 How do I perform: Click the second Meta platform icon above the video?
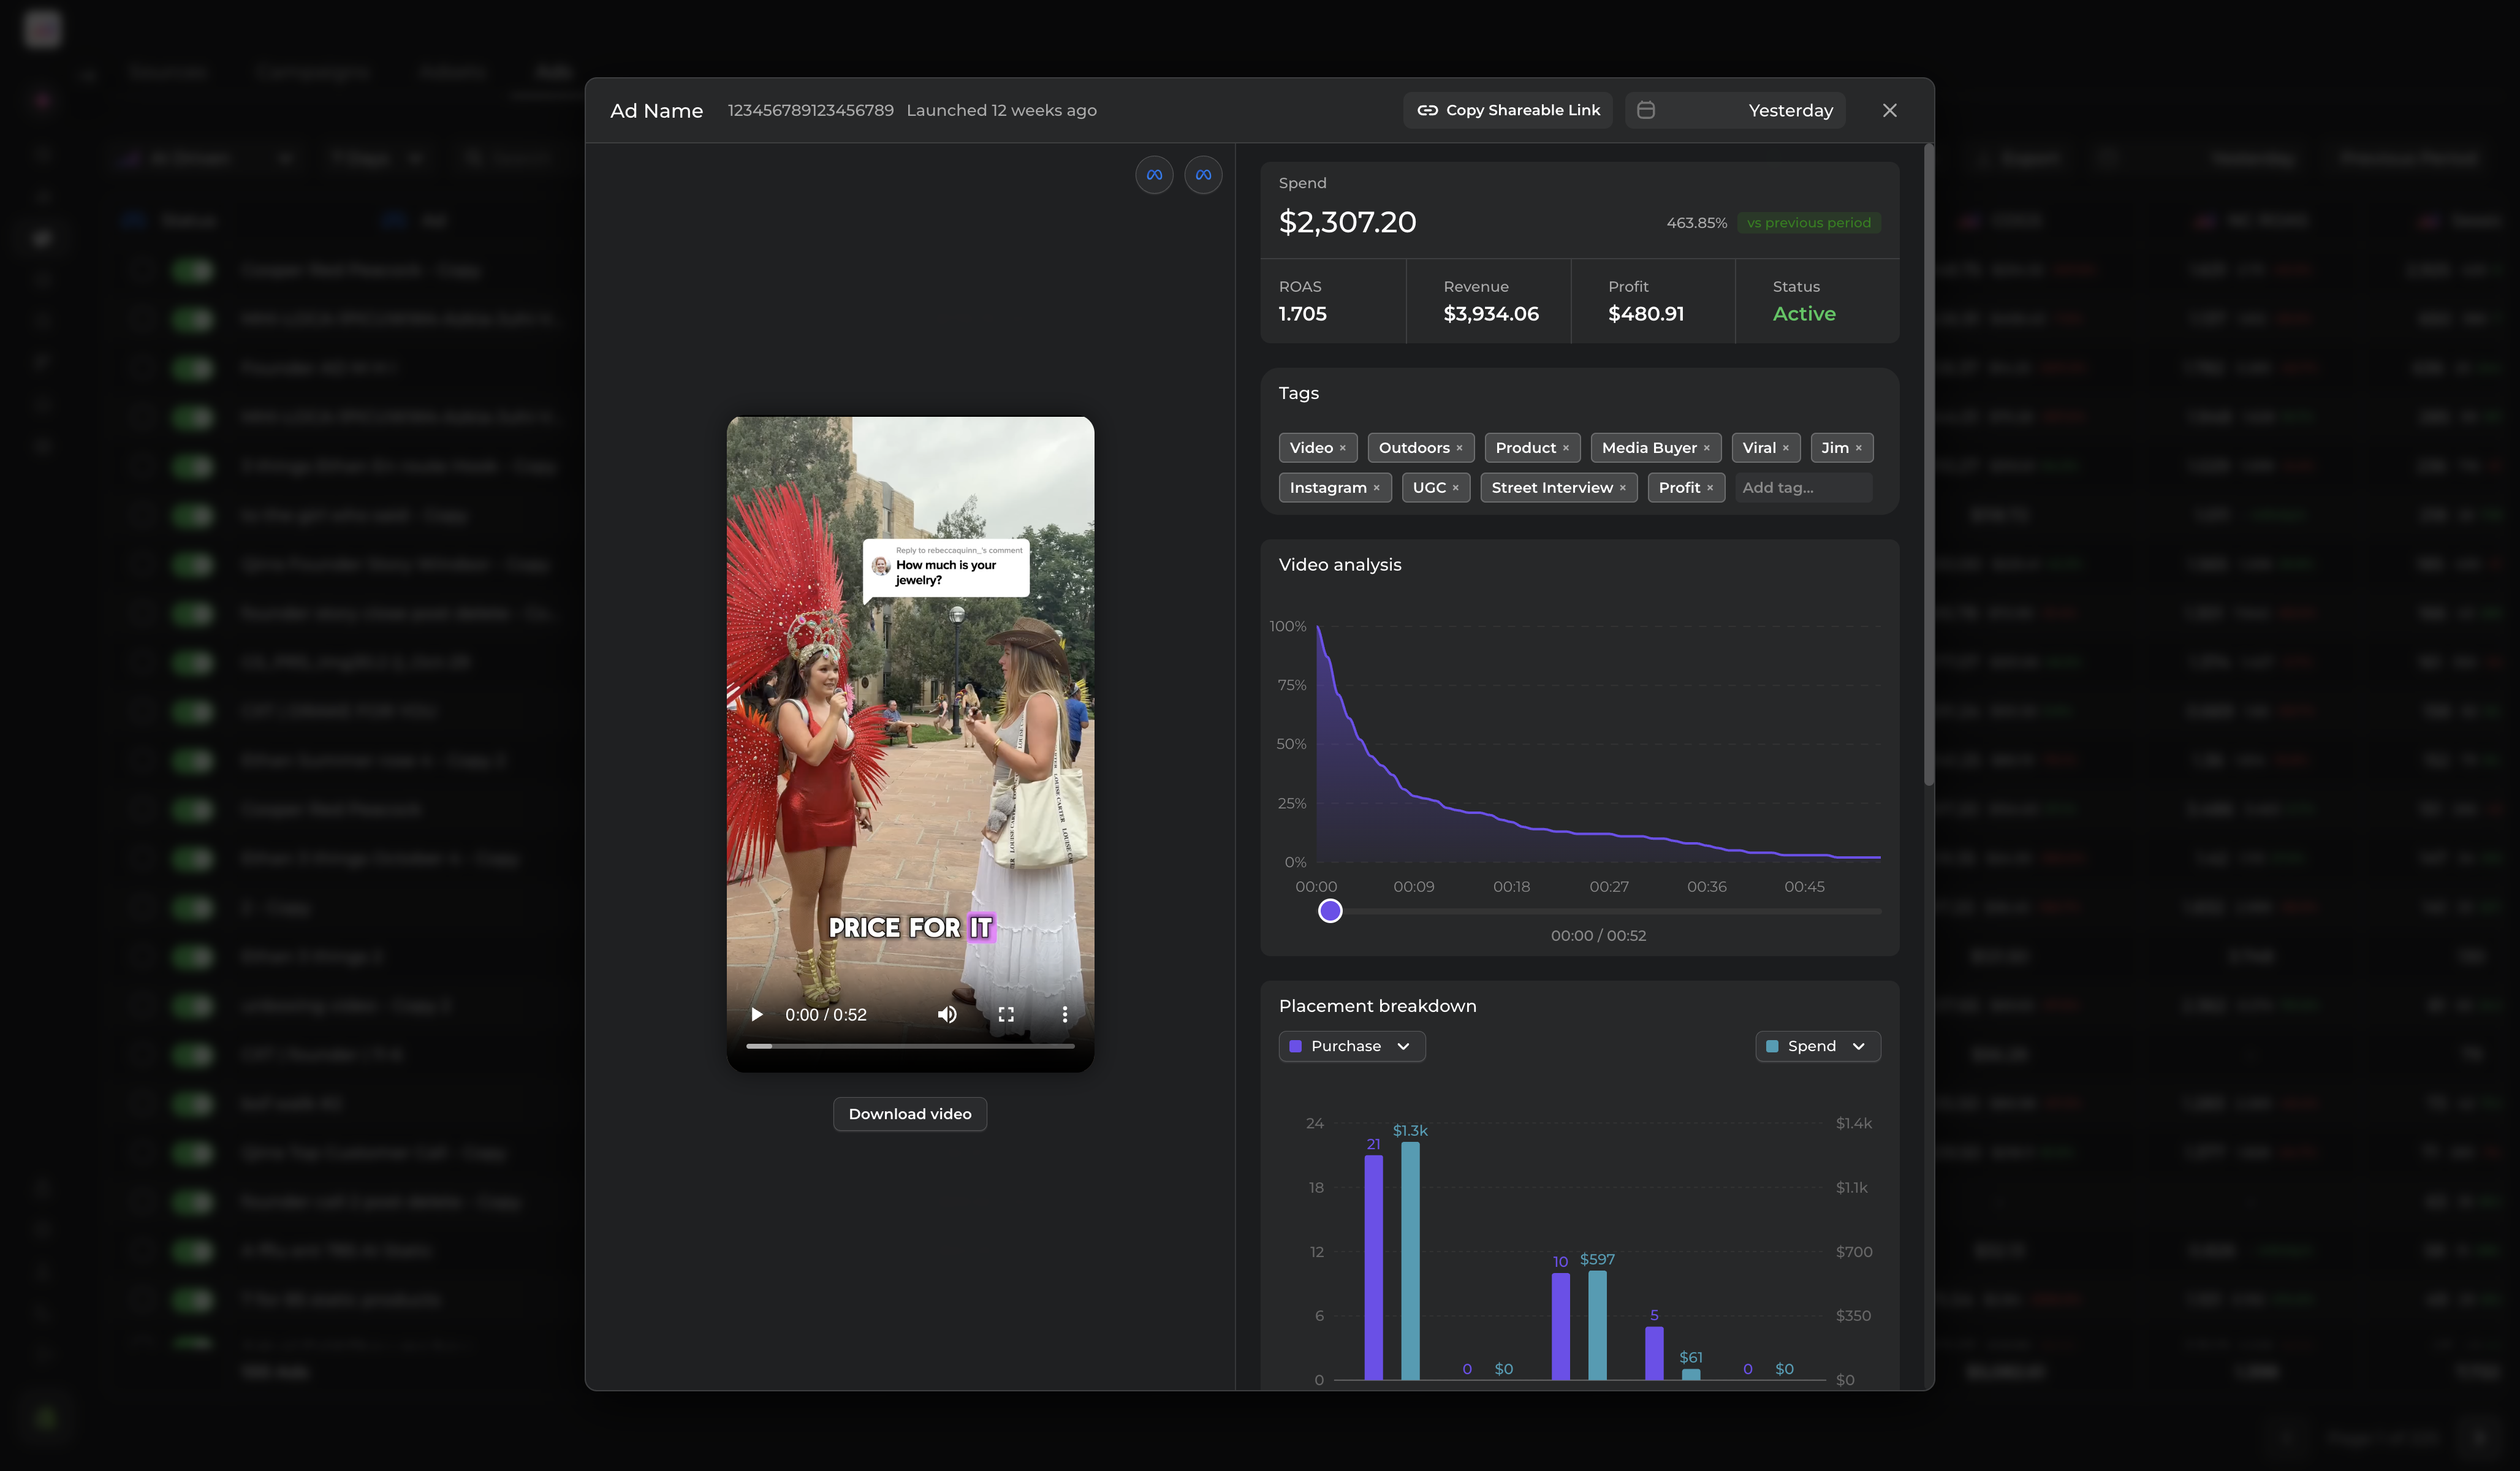click(x=1203, y=174)
